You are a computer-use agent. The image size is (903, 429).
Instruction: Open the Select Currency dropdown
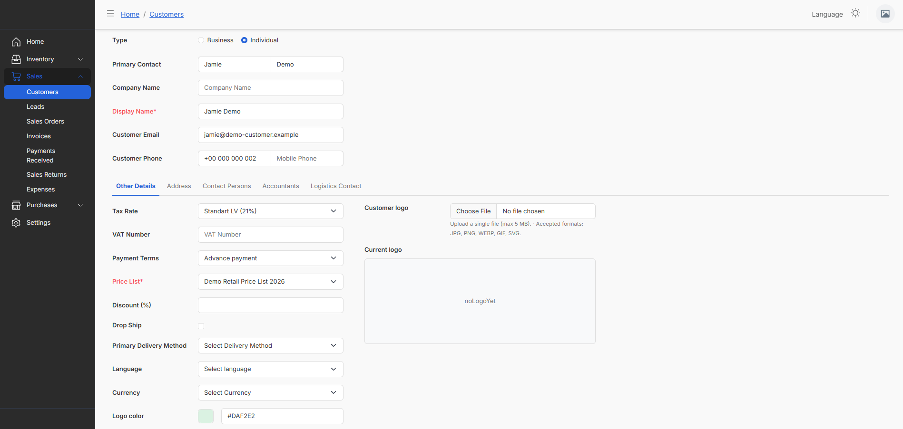coord(271,393)
